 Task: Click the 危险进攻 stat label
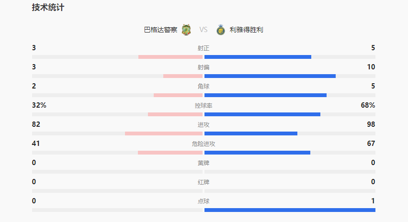point(204,144)
